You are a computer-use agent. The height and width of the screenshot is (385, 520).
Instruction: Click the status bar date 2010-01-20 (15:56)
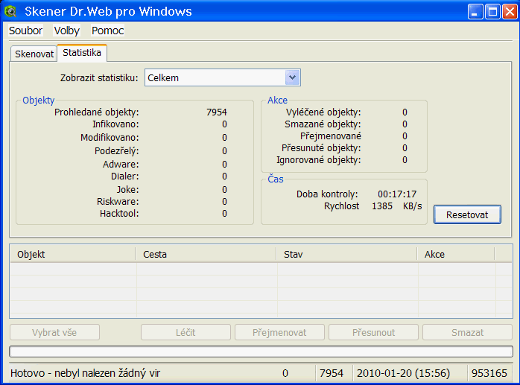pos(403,373)
